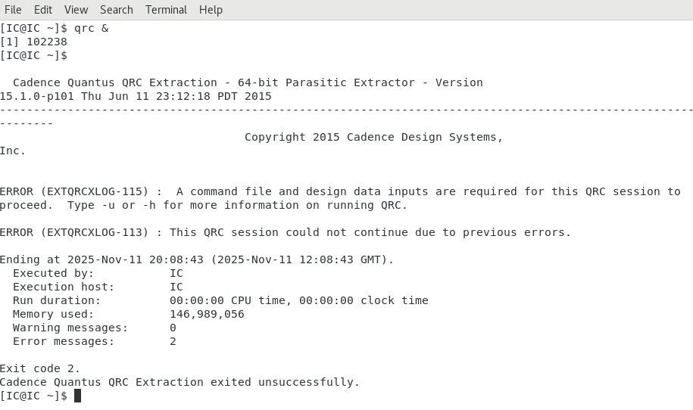Click the "Run duration:" label
The height and width of the screenshot is (410, 693).
(57, 300)
